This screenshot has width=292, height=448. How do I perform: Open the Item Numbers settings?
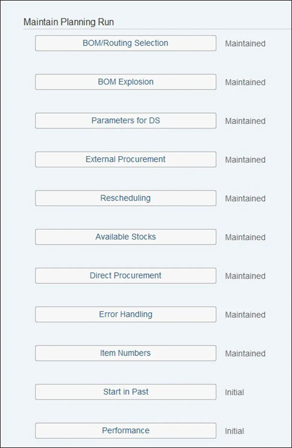(125, 353)
